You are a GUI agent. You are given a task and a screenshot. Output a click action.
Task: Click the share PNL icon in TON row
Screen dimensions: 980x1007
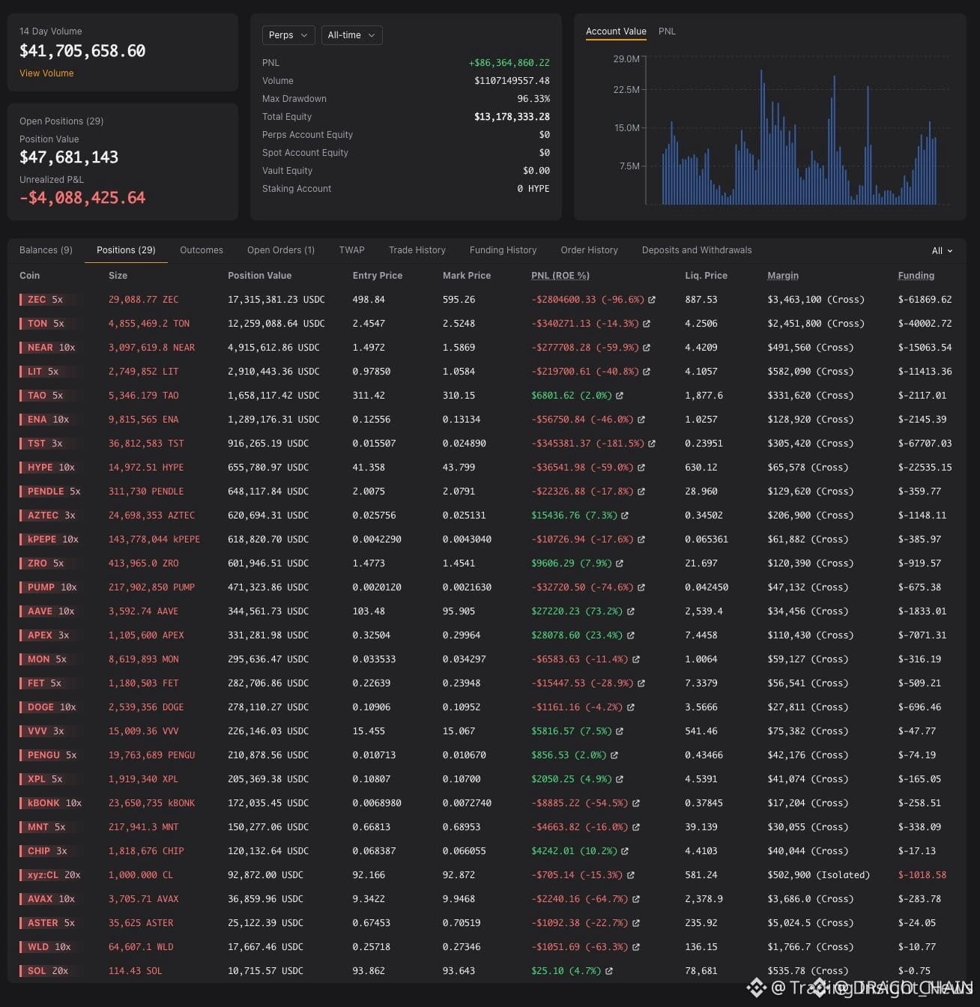[x=647, y=324]
